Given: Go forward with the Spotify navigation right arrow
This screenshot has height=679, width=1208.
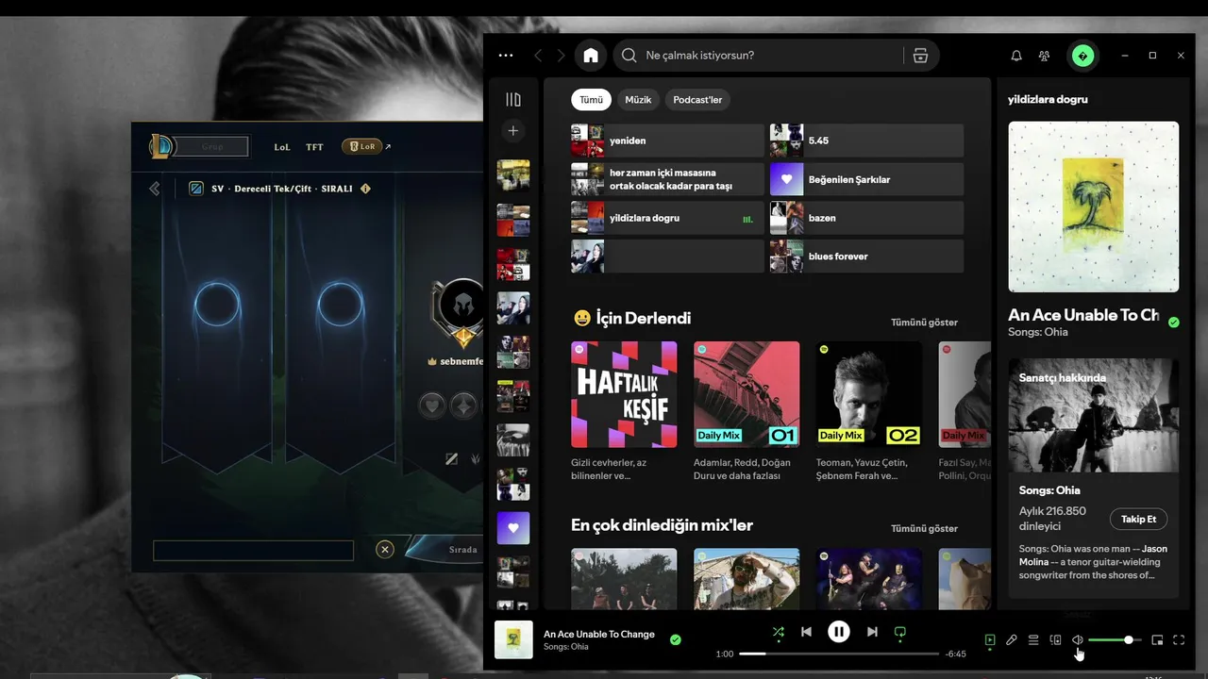Looking at the screenshot, I should pos(561,56).
